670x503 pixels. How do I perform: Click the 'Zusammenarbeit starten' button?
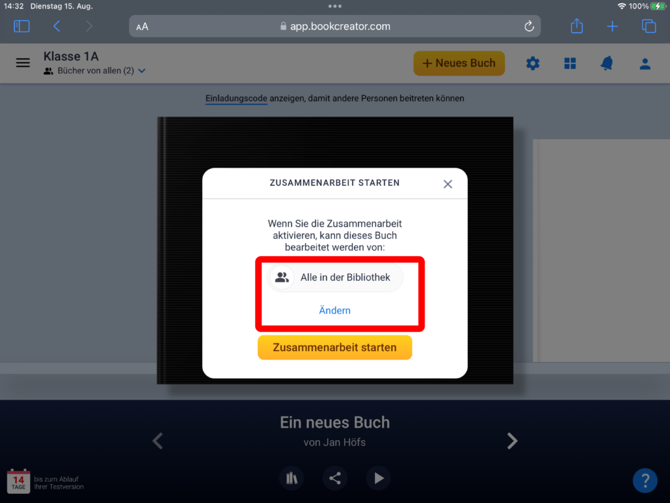click(335, 347)
